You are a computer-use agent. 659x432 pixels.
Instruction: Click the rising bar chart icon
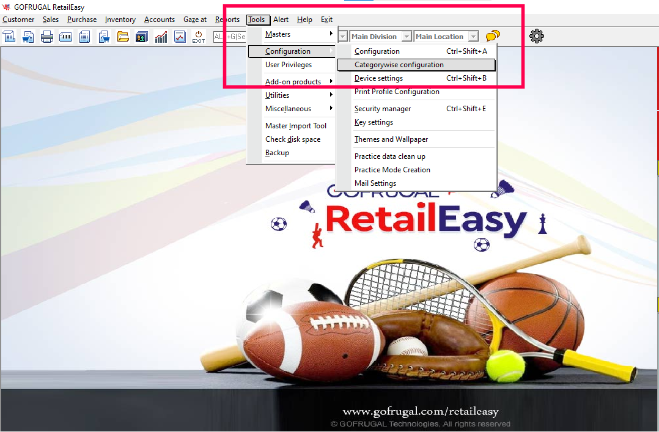(161, 37)
